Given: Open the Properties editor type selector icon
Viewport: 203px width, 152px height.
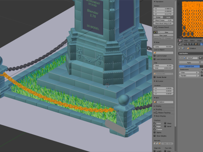Looking at the screenshot, I should click(x=180, y=44).
